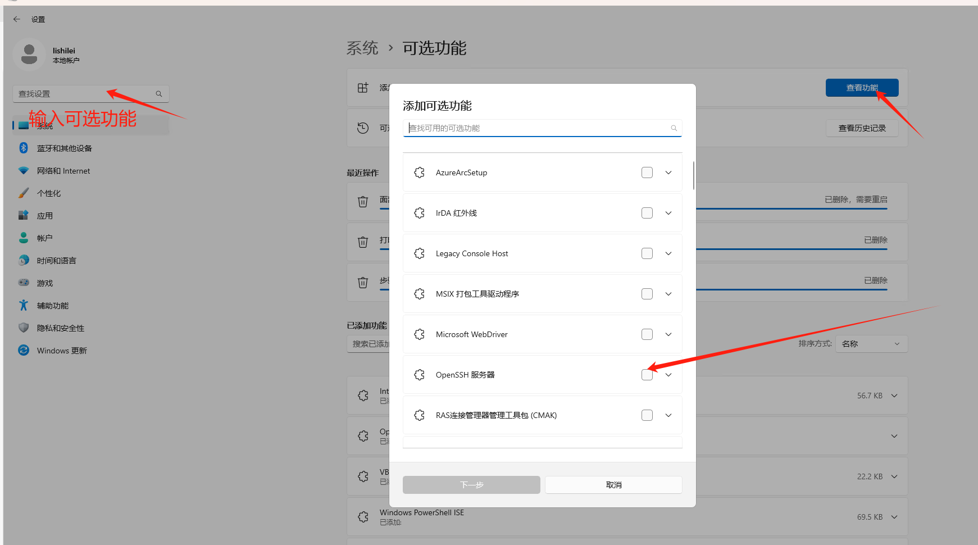Click the search magnifier in settings search box
This screenshot has height=545, width=978.
click(x=159, y=94)
